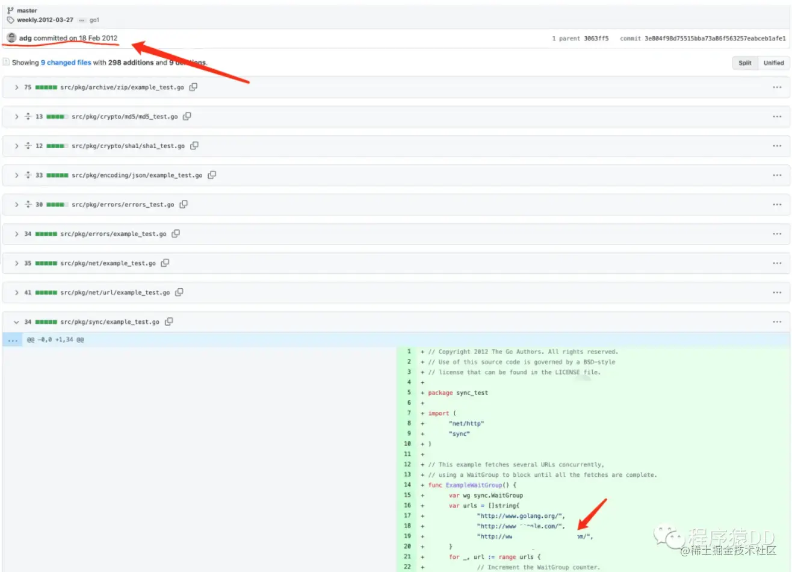Image resolution: width=792 pixels, height=572 pixels.
Task: Click the 'package sync_test' code line
Action: (458, 393)
